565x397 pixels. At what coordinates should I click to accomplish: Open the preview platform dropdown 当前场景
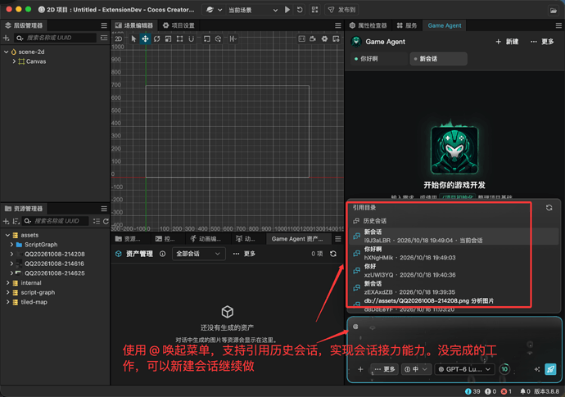click(x=253, y=10)
